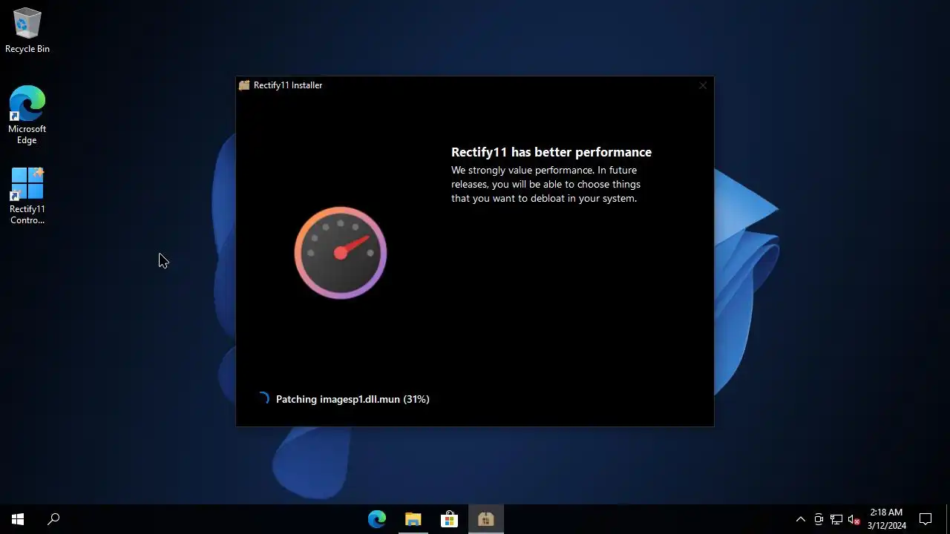Viewport: 950px width, 534px height.
Task: Open the clock showing 2:18 AM
Action: coord(887,519)
